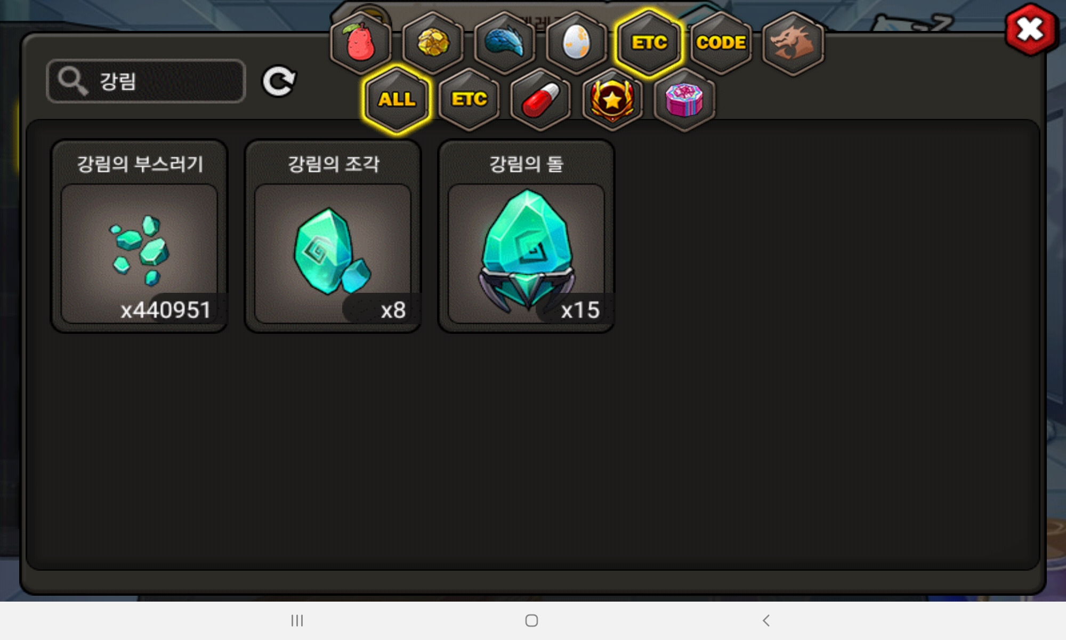Image resolution: width=1066 pixels, height=640 pixels.
Task: Toggle the highlighted top-row ETC category
Action: 649,43
